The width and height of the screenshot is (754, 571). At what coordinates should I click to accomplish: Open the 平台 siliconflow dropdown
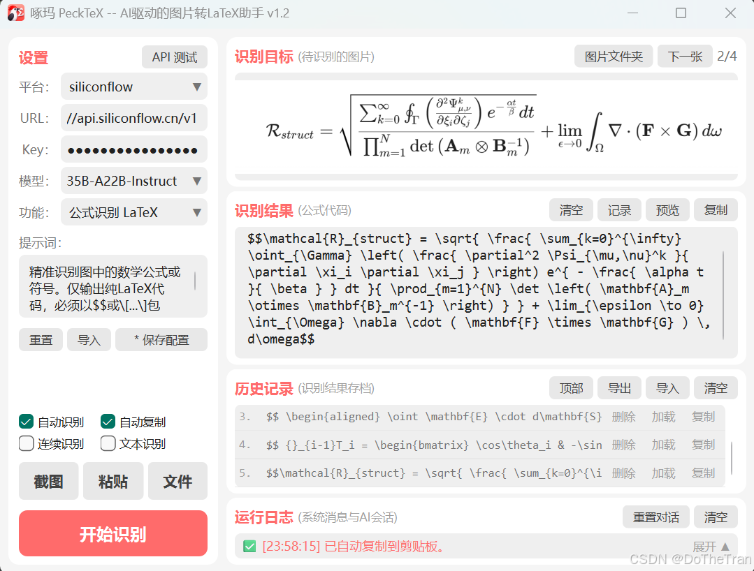134,87
